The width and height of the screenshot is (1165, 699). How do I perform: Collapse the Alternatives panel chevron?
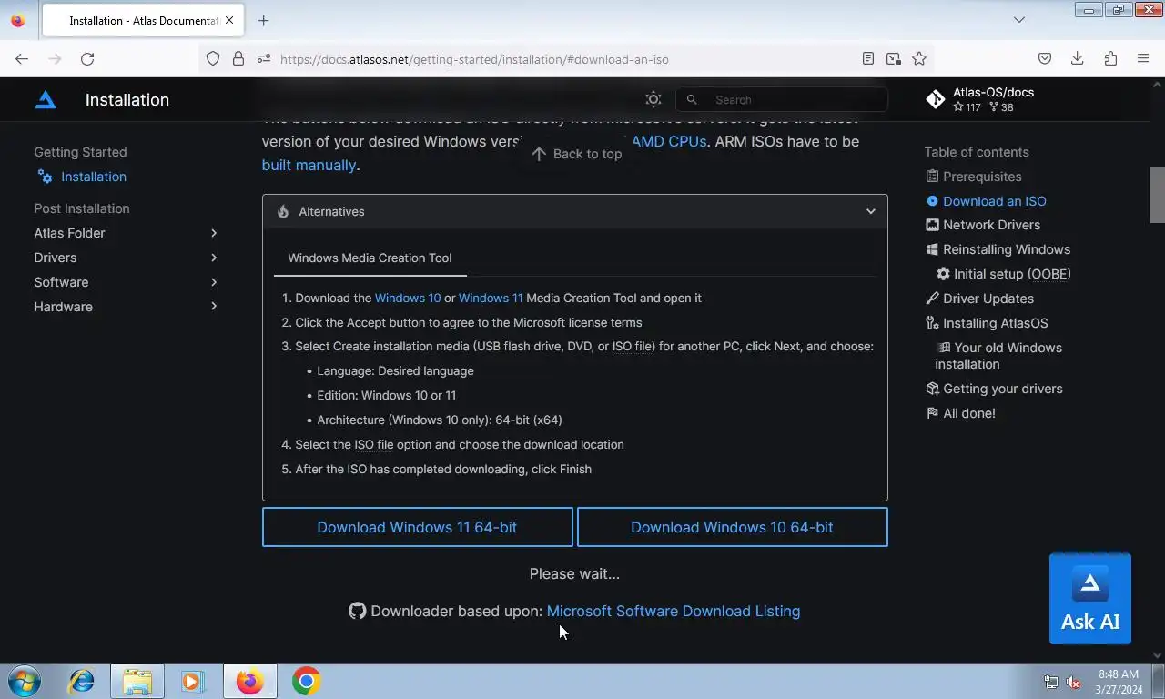coord(871,211)
